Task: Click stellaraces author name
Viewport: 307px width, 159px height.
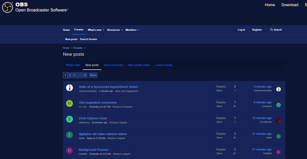Action: (84, 123)
